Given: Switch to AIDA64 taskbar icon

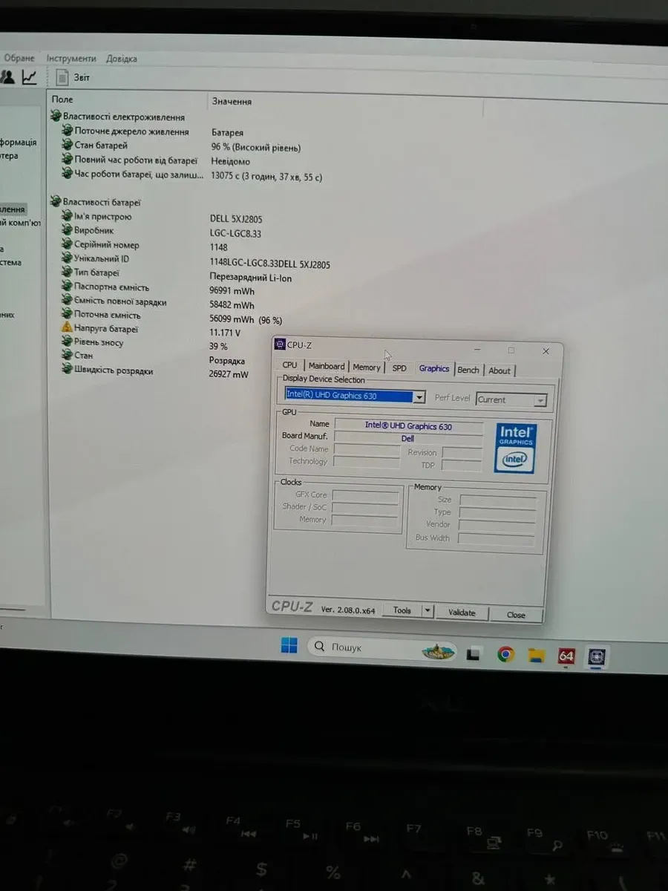Looking at the screenshot, I should coord(566,656).
